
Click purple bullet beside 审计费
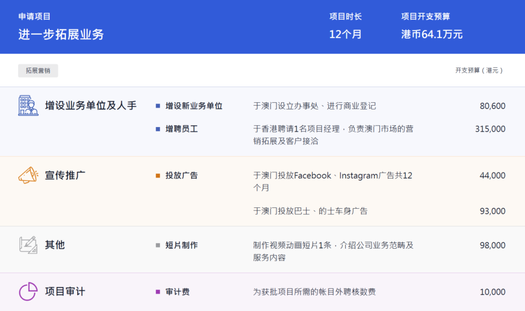158,292
